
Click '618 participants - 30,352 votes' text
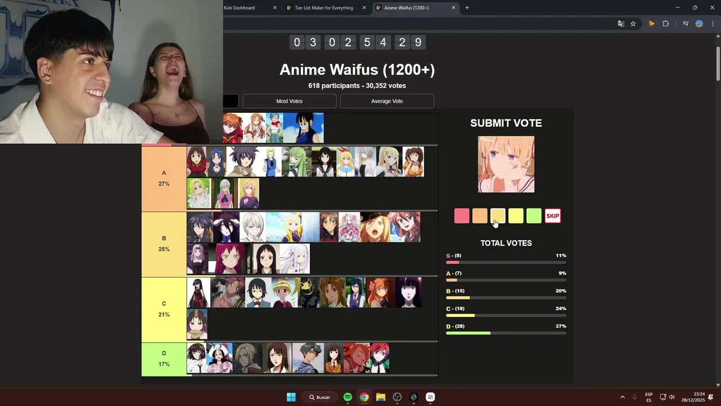point(357,86)
